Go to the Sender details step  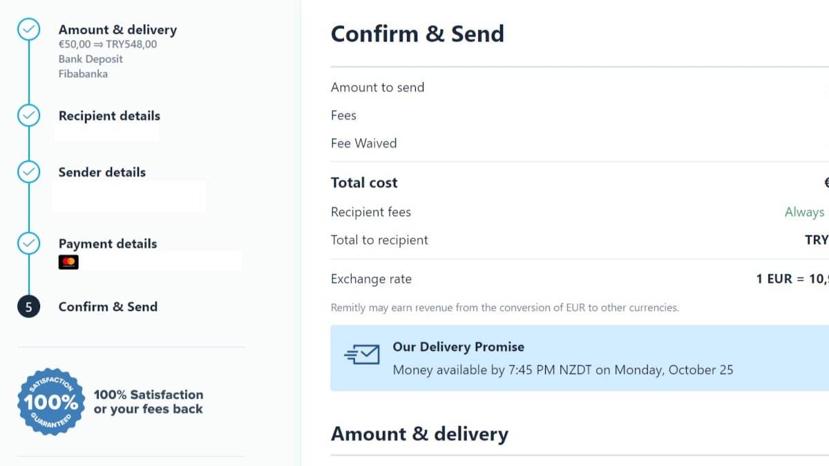click(102, 173)
